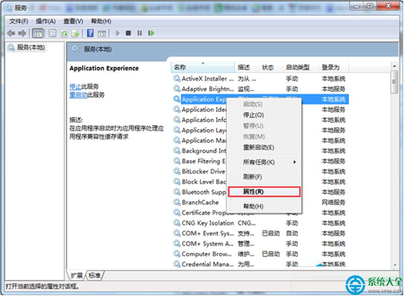The width and height of the screenshot is (404, 296).
Task: Click the 停止 link to stop service
Action: pyautogui.click(x=75, y=86)
